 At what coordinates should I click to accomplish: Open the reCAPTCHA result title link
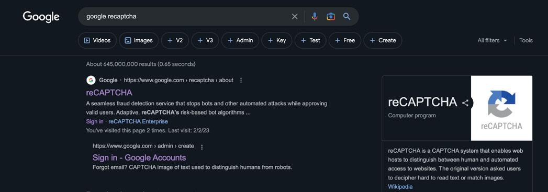tap(109, 93)
